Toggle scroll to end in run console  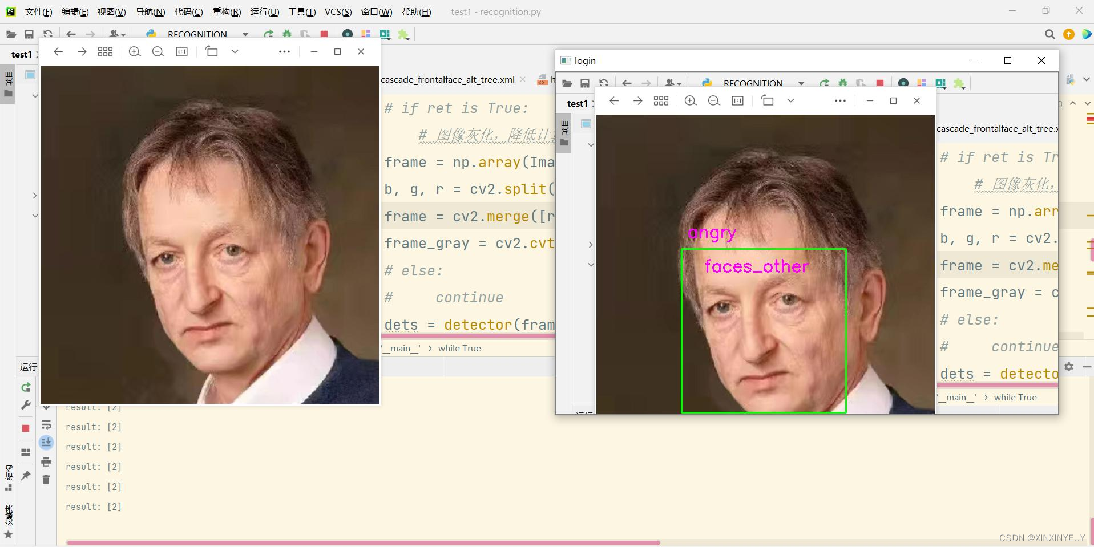[x=46, y=443]
